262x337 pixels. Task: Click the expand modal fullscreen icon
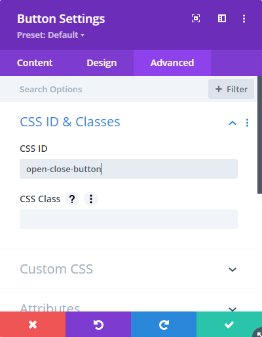(x=196, y=18)
